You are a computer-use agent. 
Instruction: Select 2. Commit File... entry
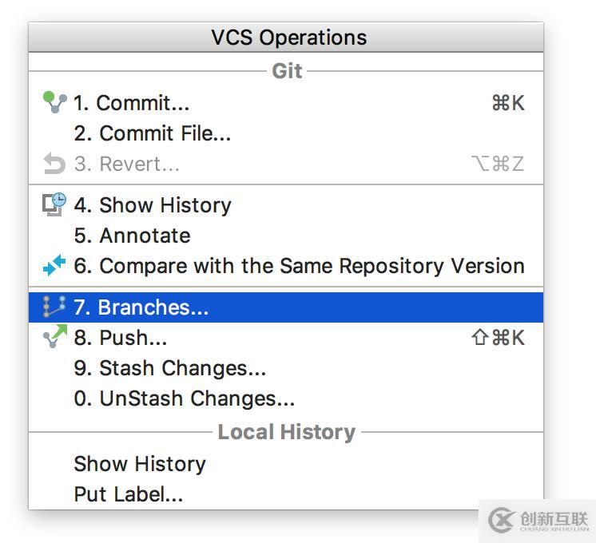[x=286, y=133]
